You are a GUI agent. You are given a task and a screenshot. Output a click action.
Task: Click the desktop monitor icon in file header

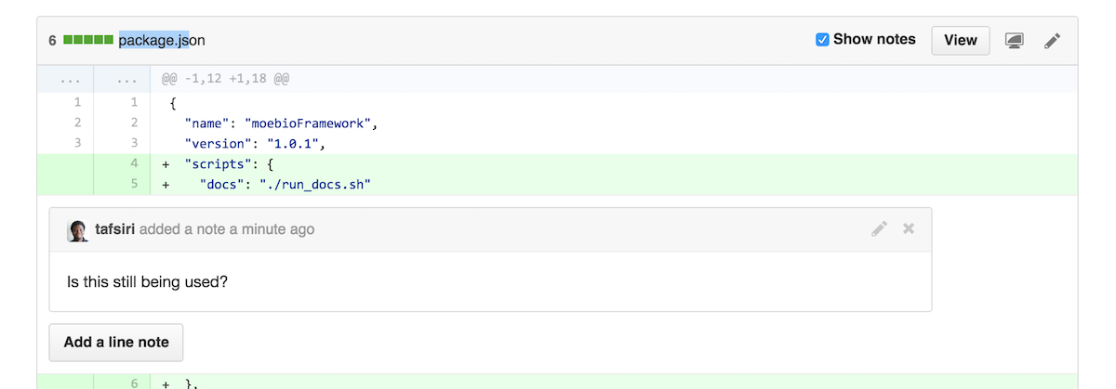(x=1015, y=41)
